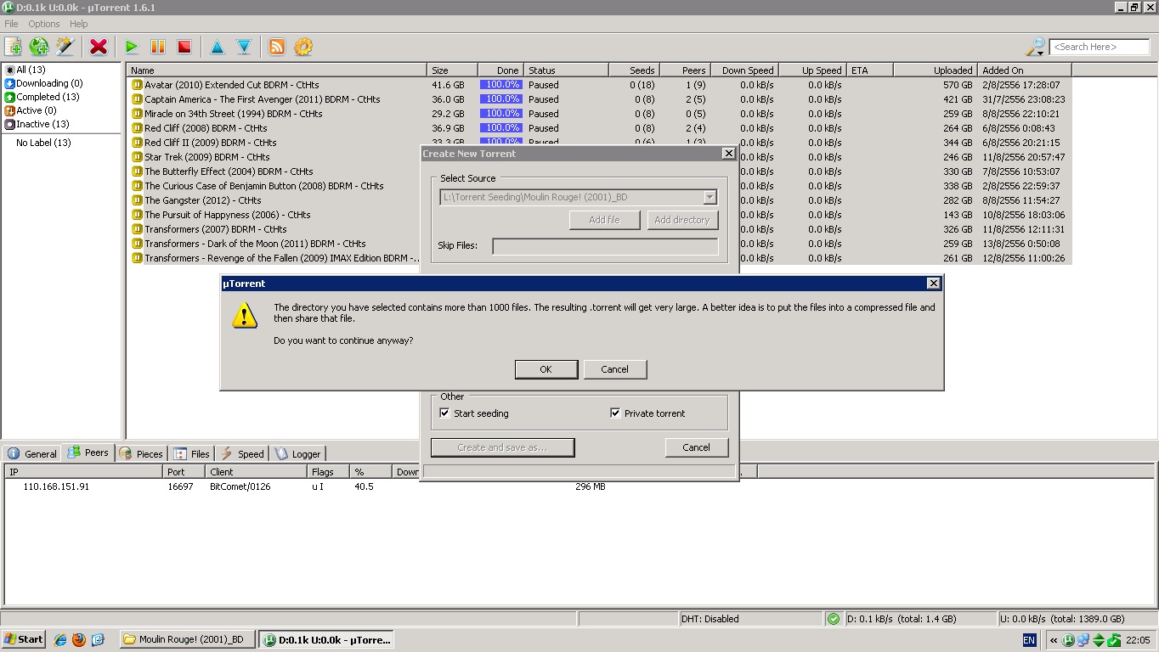This screenshot has height=652, width=1159.
Task: Sort by the Added On column header
Action: tap(1024, 70)
